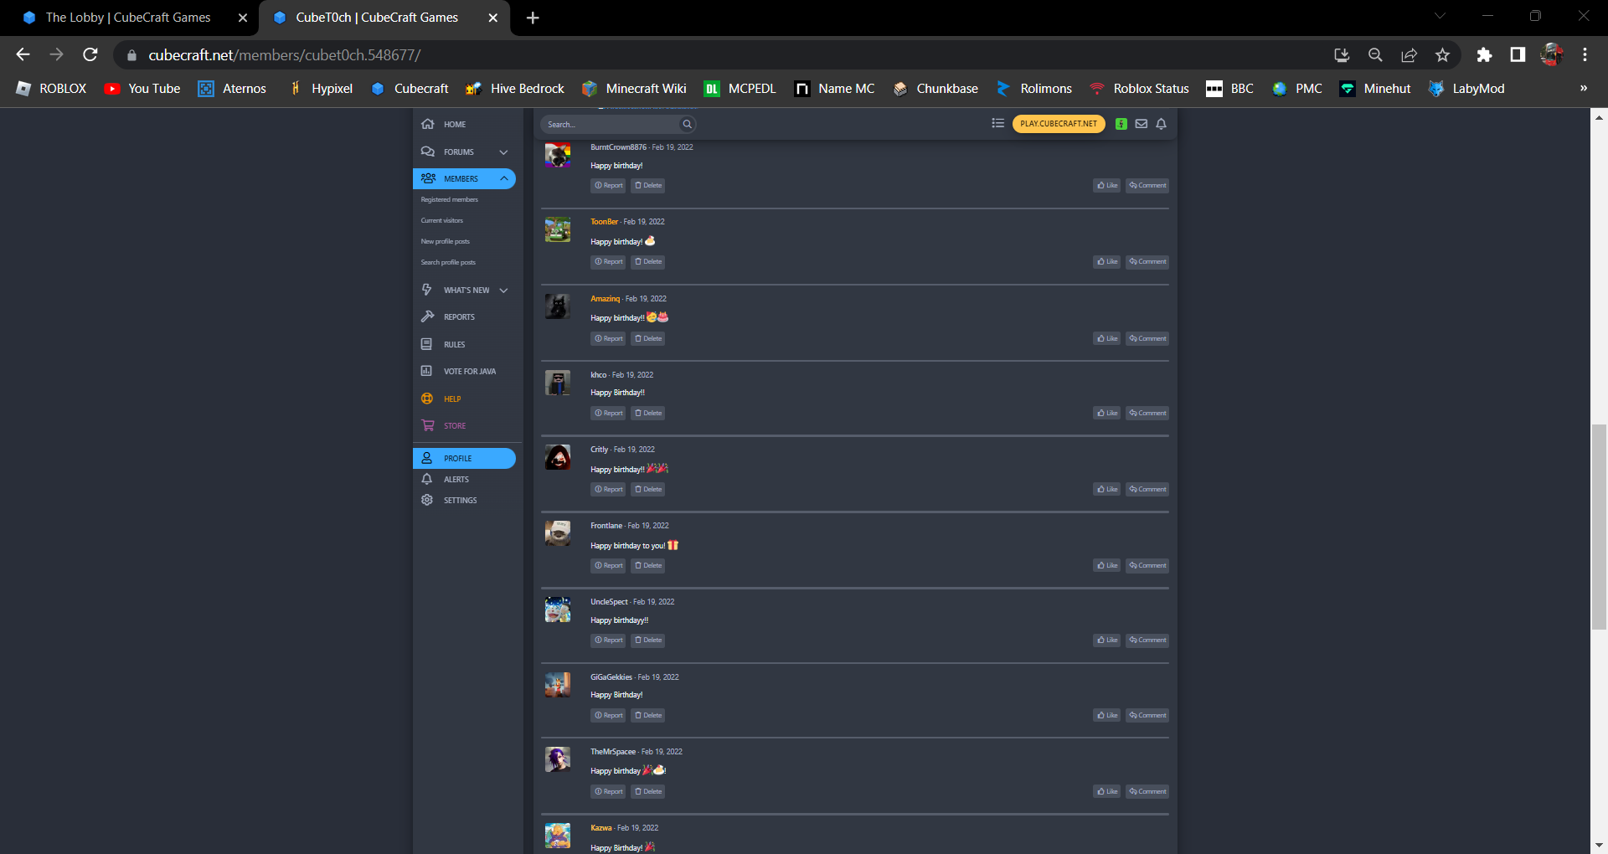Click the page vertical scrollbar thumb
Image resolution: width=1608 pixels, height=854 pixels.
[1599, 527]
